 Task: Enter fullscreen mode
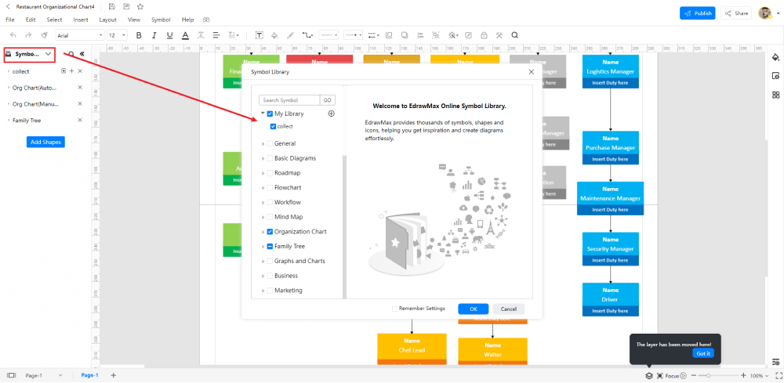(778, 375)
